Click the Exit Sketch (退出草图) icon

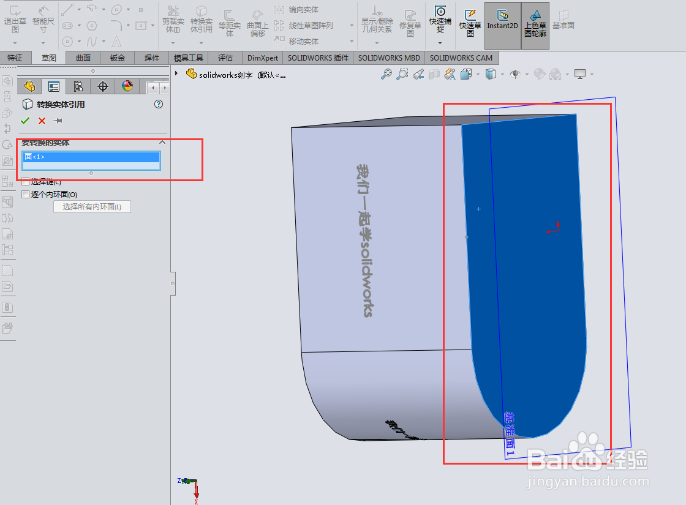click(x=15, y=10)
